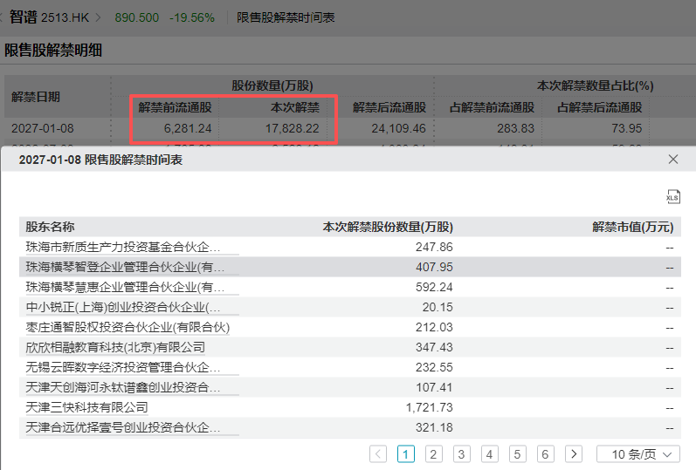Open shareholder 珠海横琴智登企业管理合伙企业 link
The height and width of the screenshot is (470, 696).
point(125,267)
